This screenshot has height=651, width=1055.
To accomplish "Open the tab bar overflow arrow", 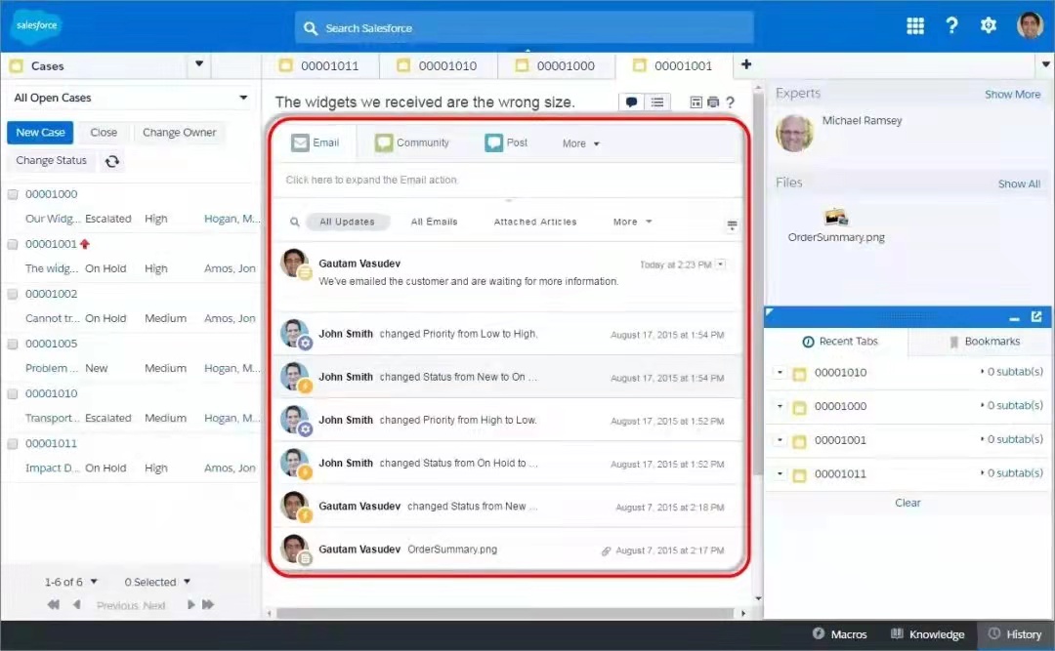I will point(1045,64).
